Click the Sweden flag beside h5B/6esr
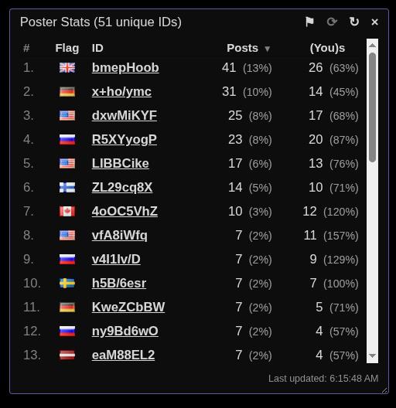 [67, 283]
